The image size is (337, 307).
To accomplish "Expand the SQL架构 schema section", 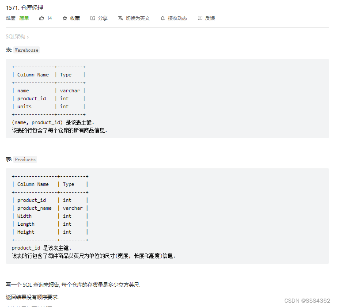I will [x=17, y=37].
